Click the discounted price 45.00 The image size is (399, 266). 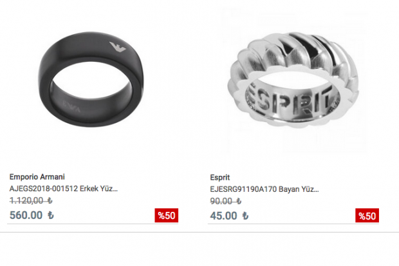223,216
